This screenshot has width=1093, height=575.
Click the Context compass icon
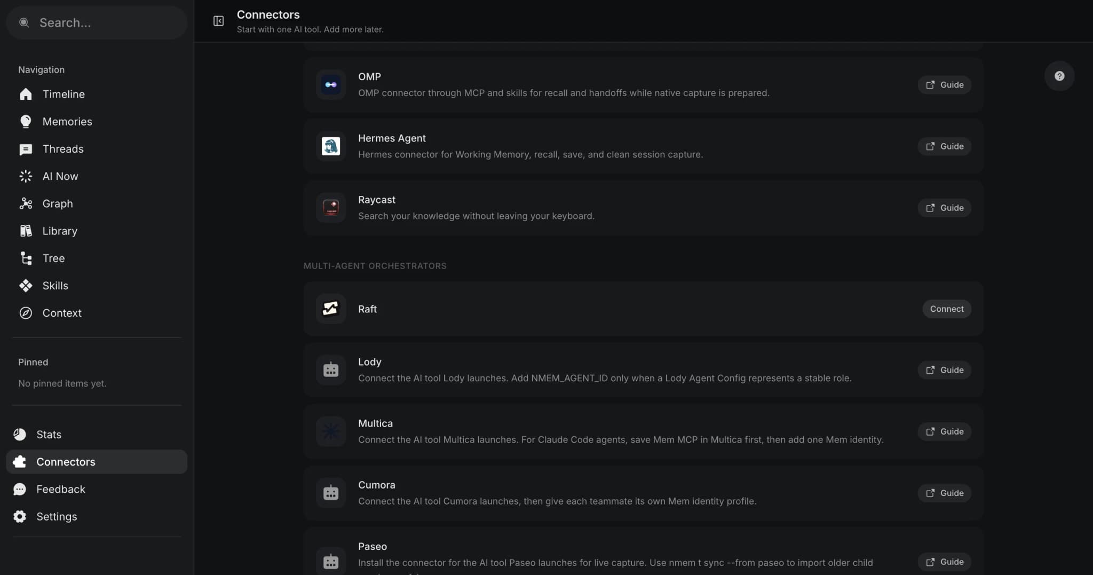pyautogui.click(x=26, y=313)
